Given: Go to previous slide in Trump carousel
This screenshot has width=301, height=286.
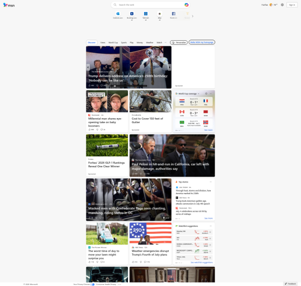Looking at the screenshot, I should tap(88, 67).
